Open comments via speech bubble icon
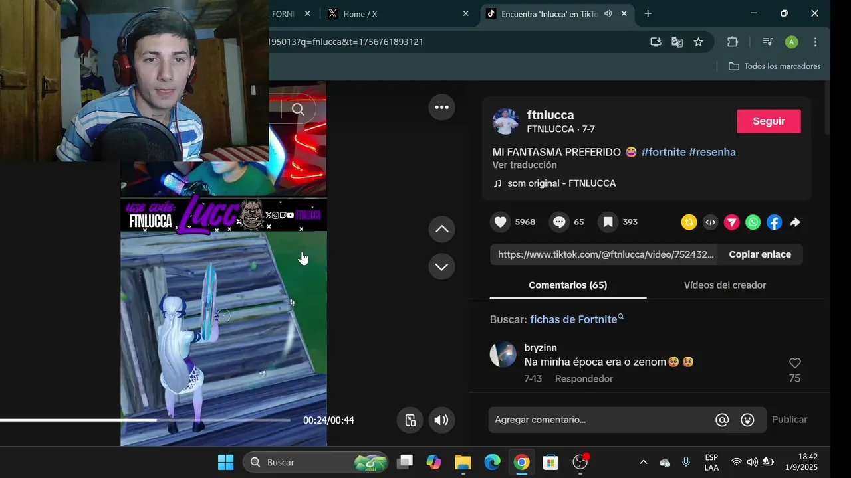Viewport: 851px width, 478px height. point(559,222)
